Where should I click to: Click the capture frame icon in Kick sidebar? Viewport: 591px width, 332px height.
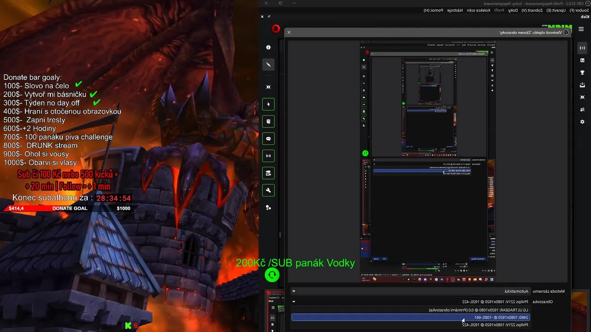point(582,97)
